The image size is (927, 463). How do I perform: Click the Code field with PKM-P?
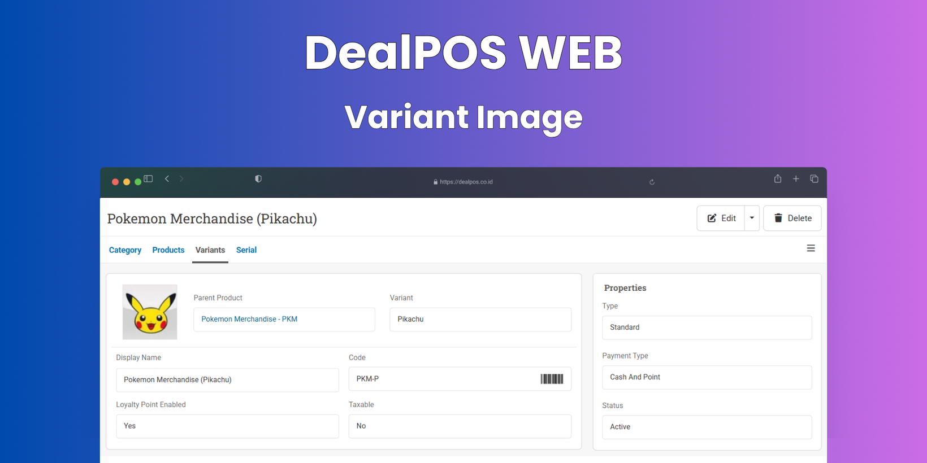click(460, 379)
